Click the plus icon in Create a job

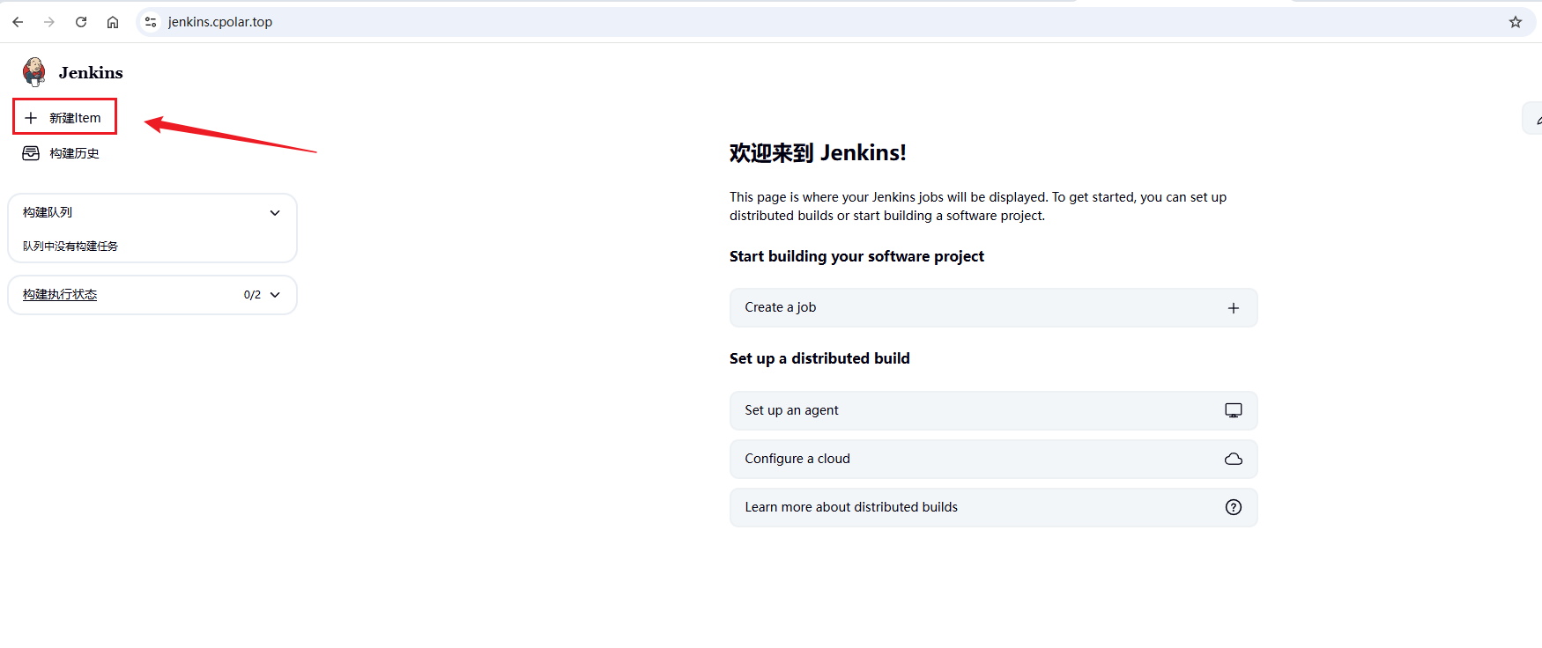click(x=1234, y=308)
